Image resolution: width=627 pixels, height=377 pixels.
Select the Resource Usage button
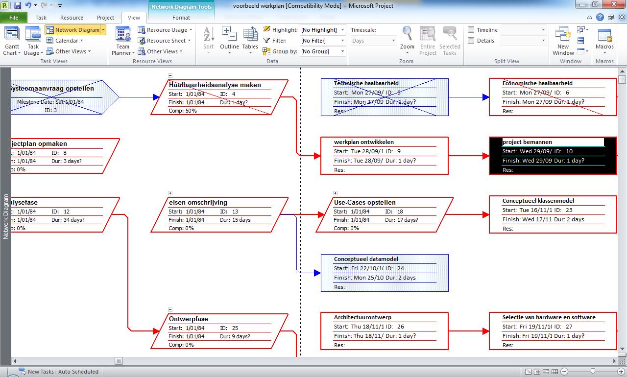pyautogui.click(x=165, y=30)
